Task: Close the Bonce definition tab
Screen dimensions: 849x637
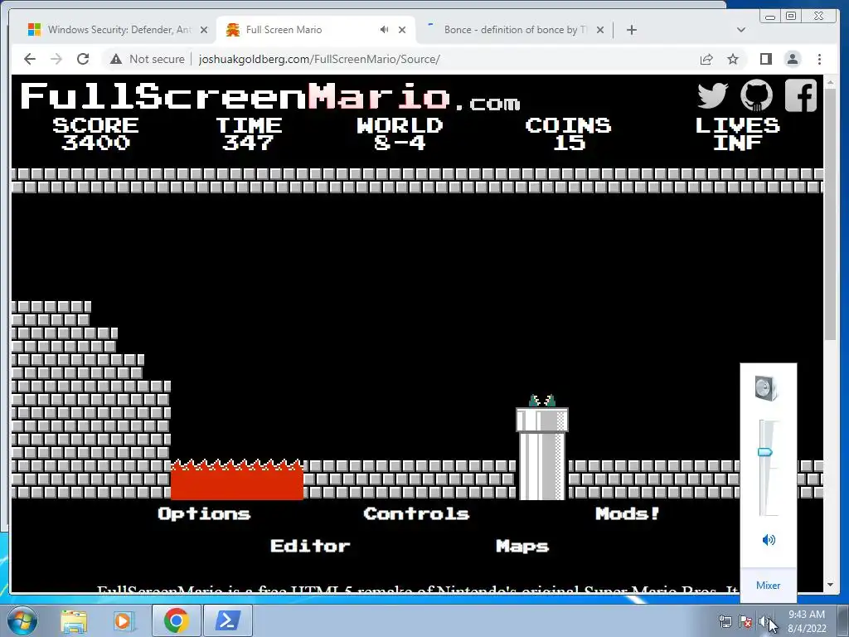Action: click(600, 30)
